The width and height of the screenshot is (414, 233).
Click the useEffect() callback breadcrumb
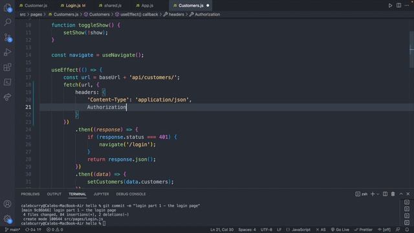[136, 14]
